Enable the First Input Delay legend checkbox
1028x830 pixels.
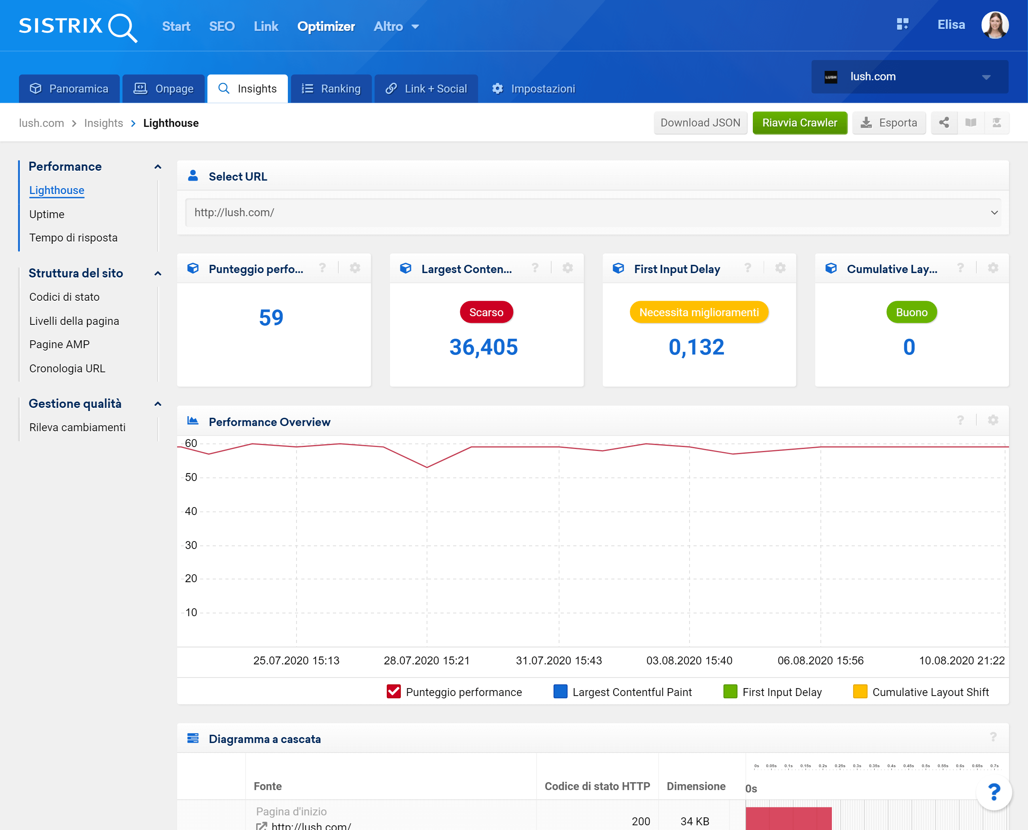point(730,691)
